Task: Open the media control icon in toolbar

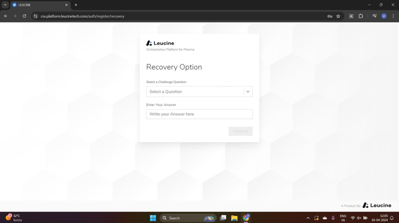Action: pos(375,16)
